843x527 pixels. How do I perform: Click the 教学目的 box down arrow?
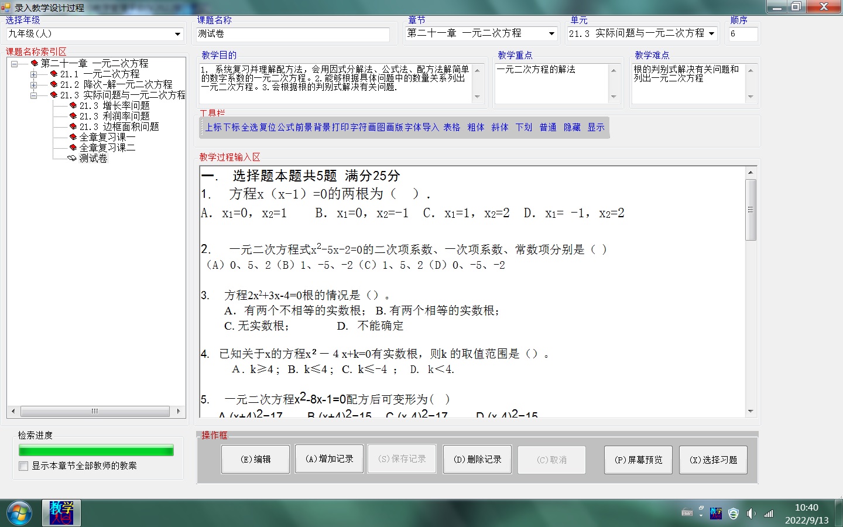[477, 97]
